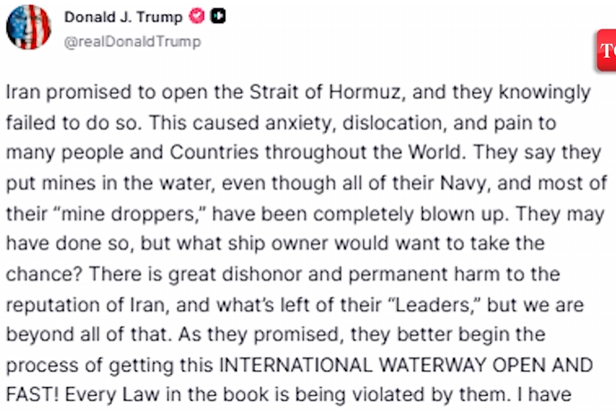Open the @realDonaldTrump handle link
Viewport: 616px width, 412px height.
132,41
